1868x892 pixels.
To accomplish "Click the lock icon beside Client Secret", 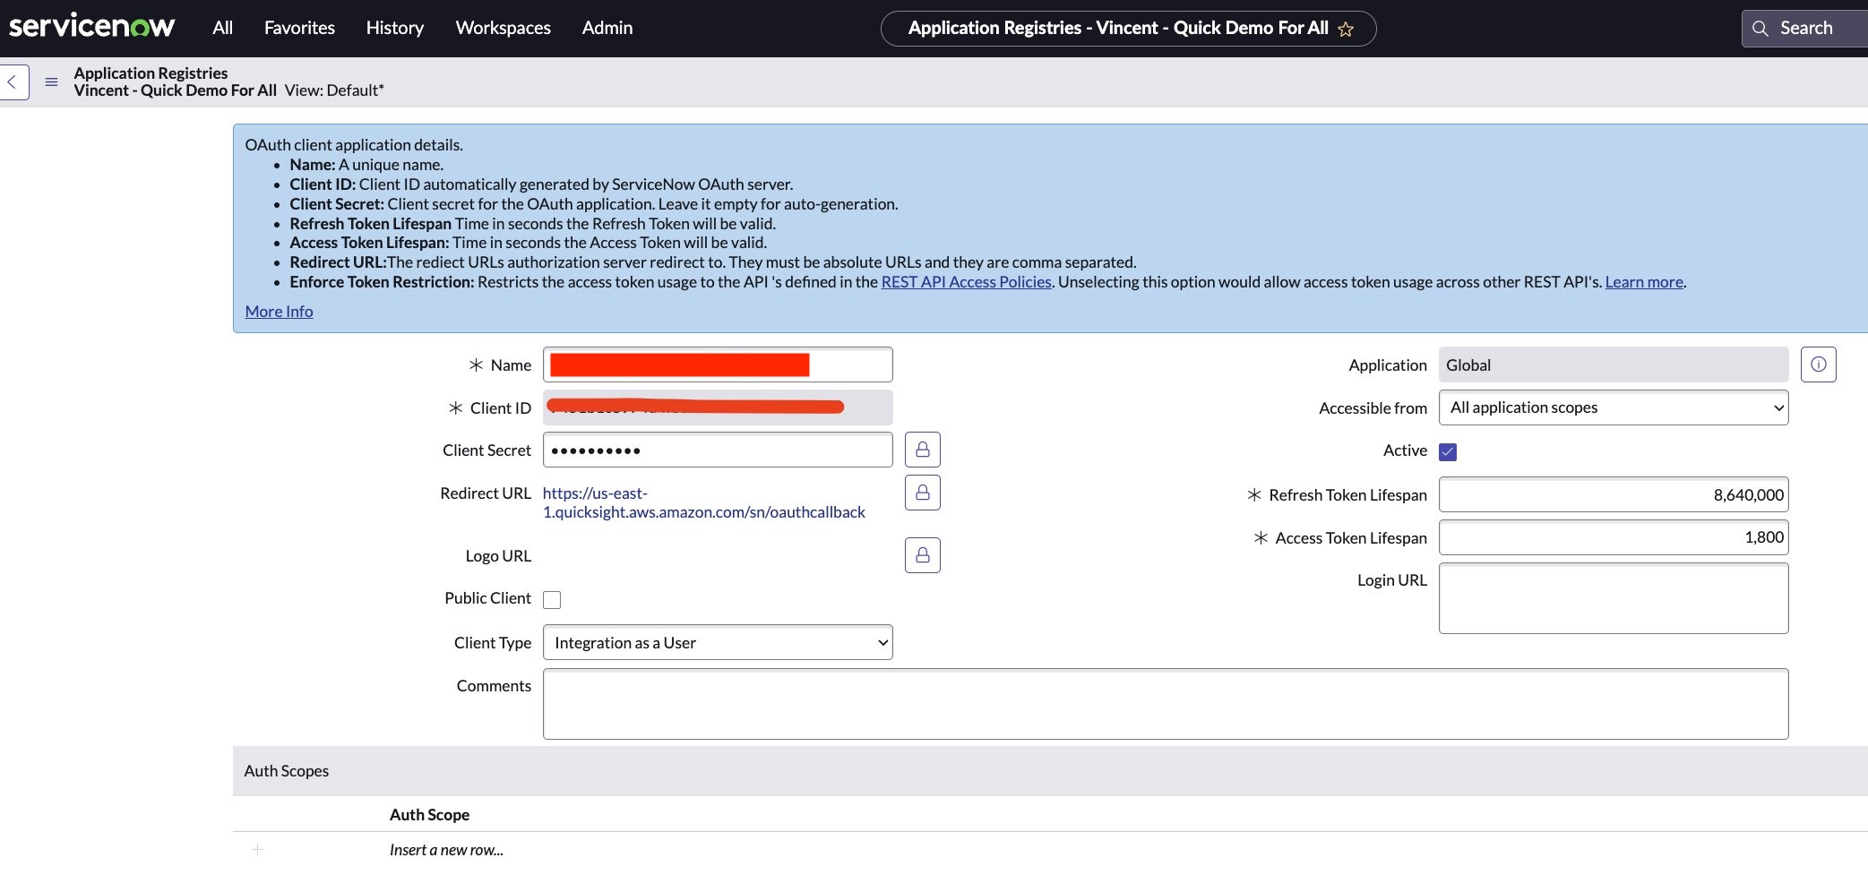I will coord(922,449).
